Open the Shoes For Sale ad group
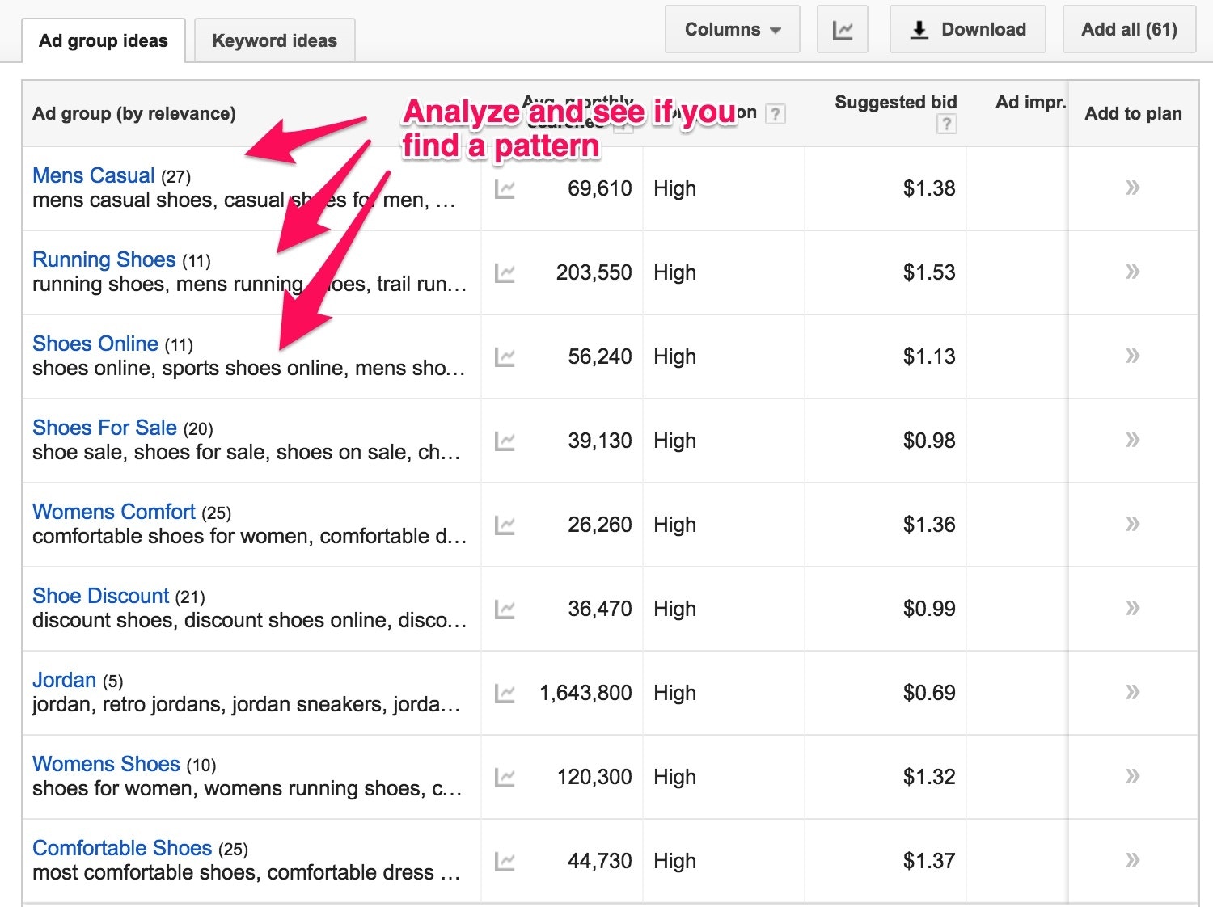Viewport: 1213px width, 907px height. coord(104,428)
